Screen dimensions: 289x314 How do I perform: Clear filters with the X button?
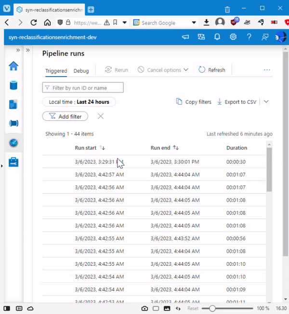tap(101, 116)
